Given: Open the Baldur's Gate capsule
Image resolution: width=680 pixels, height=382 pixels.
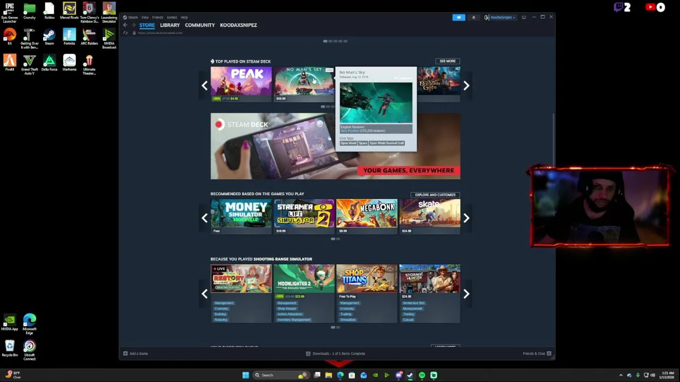Looking at the screenshot, I should [x=439, y=84].
